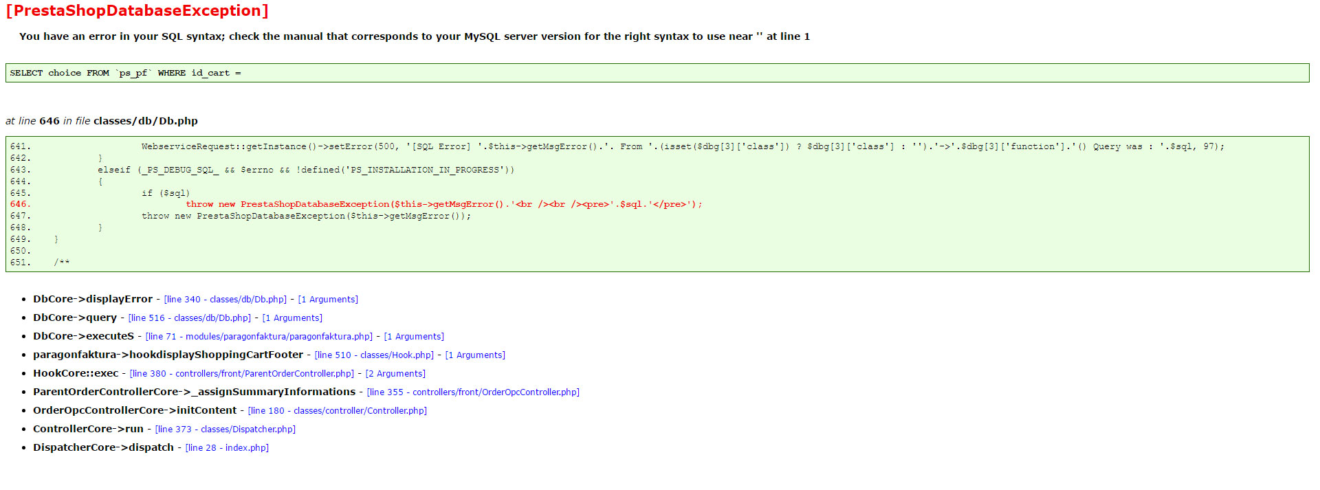The width and height of the screenshot is (1320, 490).
Task: Open the line 380 ParentOrderController.php link
Action: (x=242, y=374)
